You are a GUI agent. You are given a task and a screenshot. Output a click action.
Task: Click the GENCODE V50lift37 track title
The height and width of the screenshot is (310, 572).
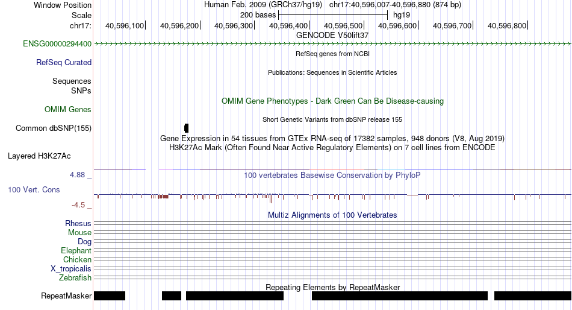coord(332,36)
